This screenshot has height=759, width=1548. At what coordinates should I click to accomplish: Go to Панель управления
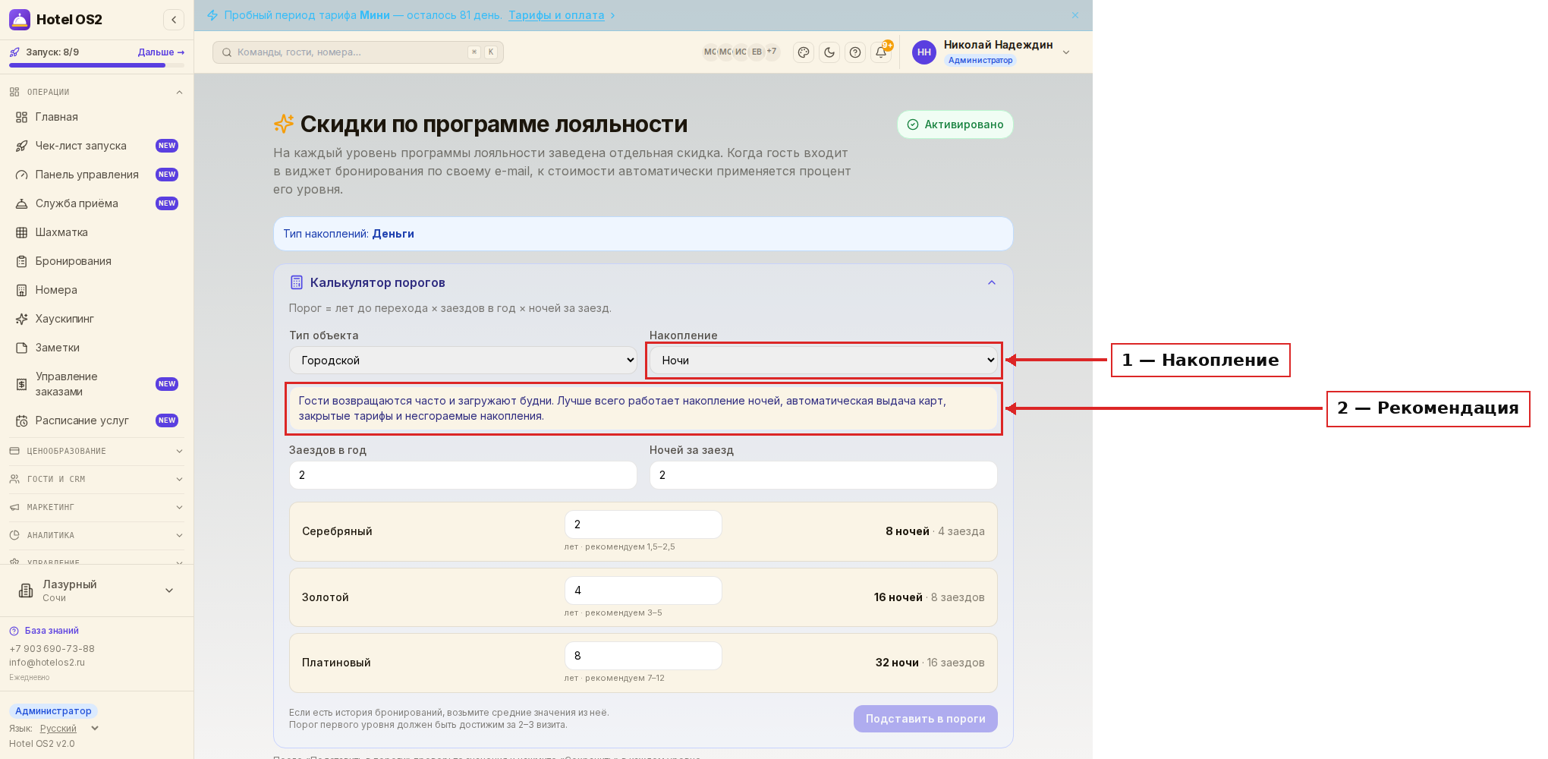click(x=96, y=175)
